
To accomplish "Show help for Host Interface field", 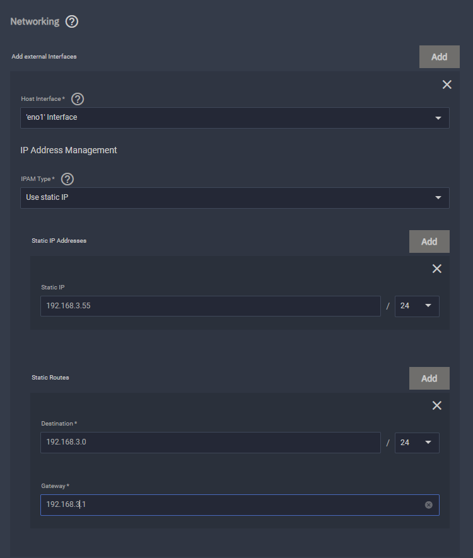I will click(x=78, y=99).
